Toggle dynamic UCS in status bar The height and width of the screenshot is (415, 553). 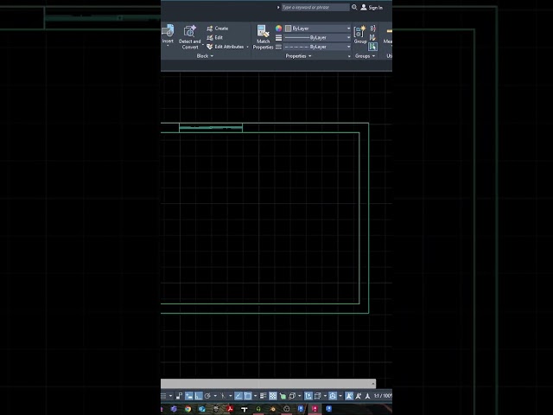(308, 396)
